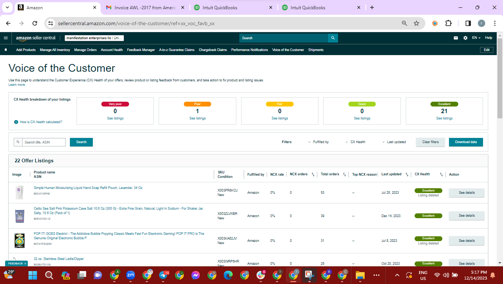Close the Invoice AWL-2017 Gmail tab
Screen dimensions: 503x284
(182, 7)
